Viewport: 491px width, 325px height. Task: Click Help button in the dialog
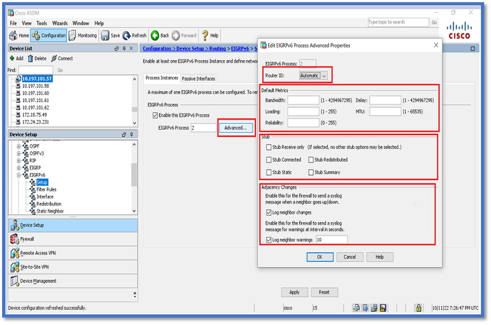point(380,257)
